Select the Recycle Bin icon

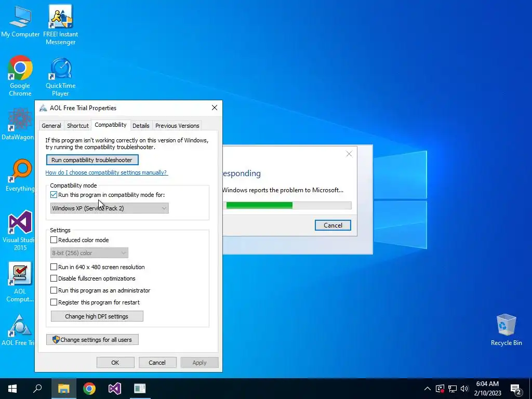coord(506,330)
